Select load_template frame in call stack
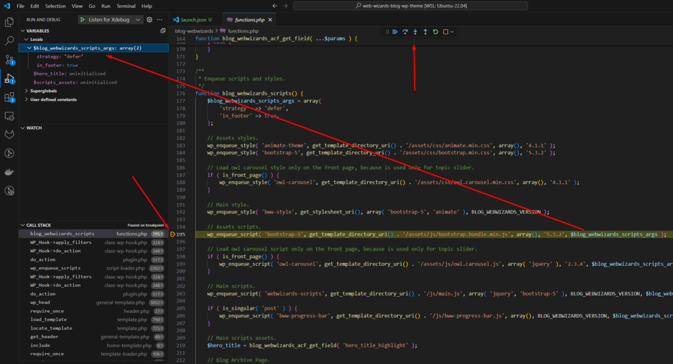Image resolution: width=673 pixels, height=364 pixels. point(93,320)
